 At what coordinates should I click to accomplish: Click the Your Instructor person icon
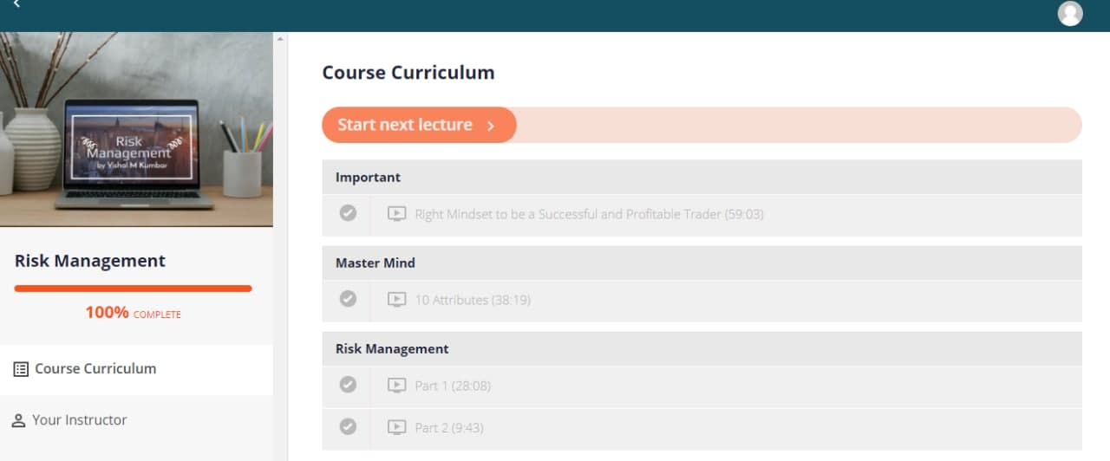(19, 420)
